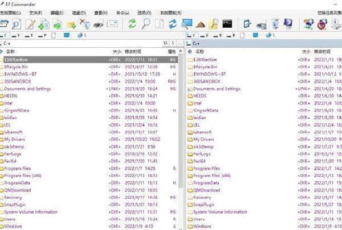The image size is (342, 230).
Task: Open the 右侧面板(R) menu
Action: point(171,13)
